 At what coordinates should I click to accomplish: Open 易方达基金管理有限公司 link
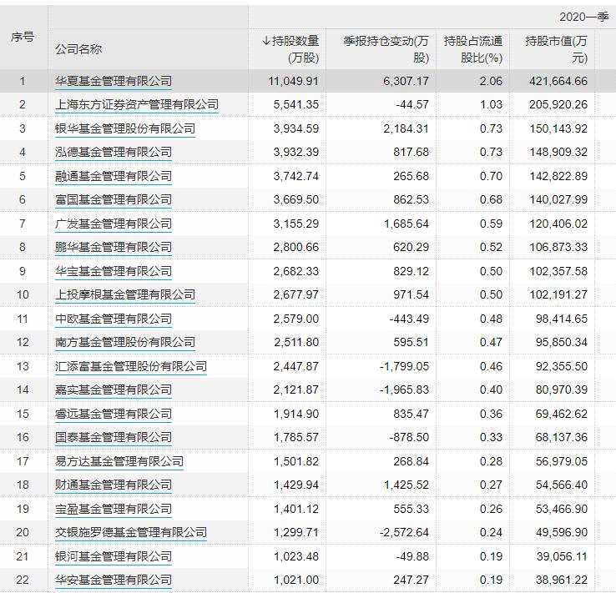point(119,461)
